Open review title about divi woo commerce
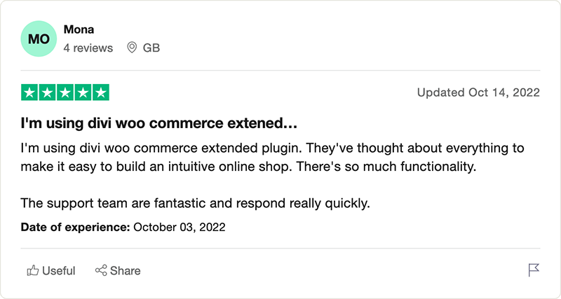 click(159, 123)
